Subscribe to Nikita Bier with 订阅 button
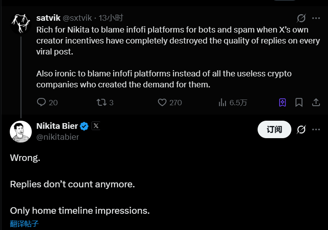 [x=274, y=130]
